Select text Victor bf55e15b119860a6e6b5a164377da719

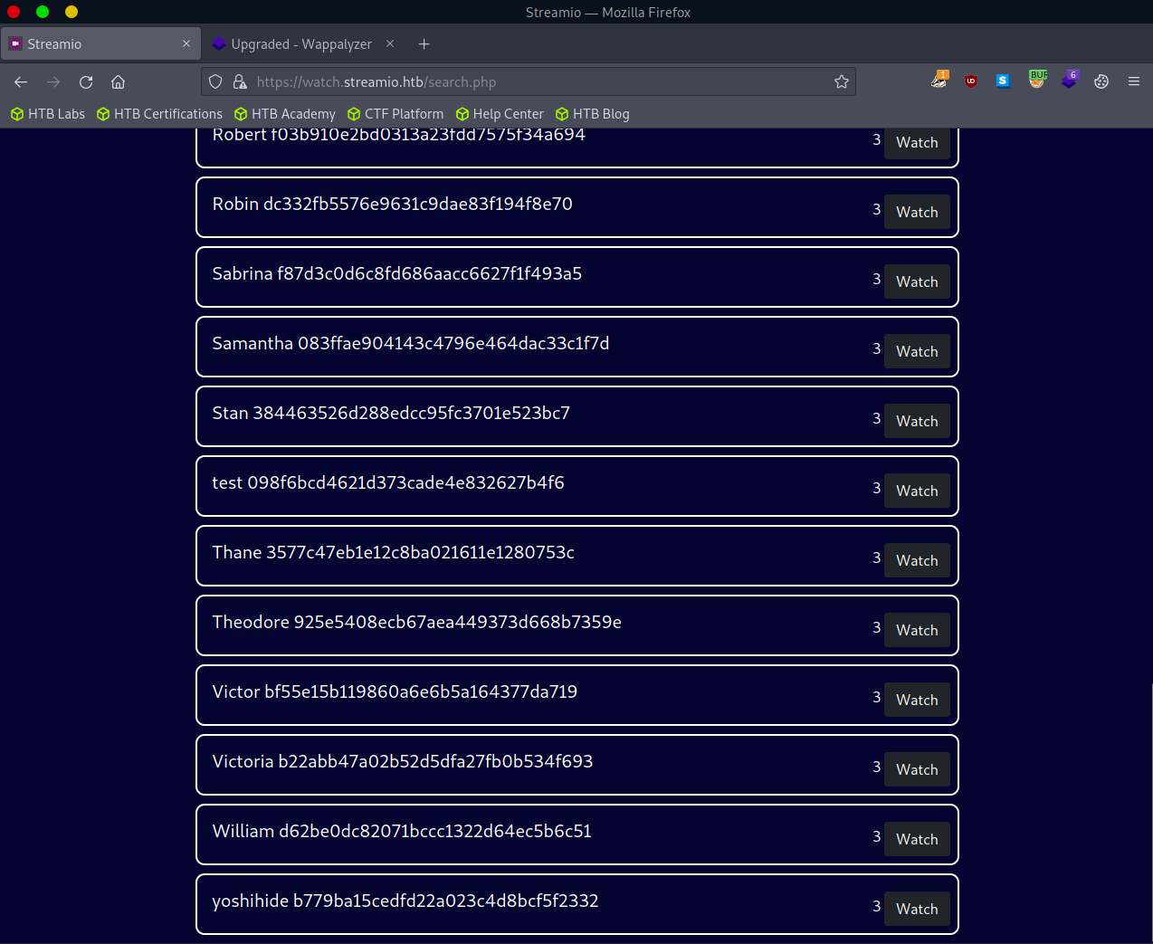(395, 691)
